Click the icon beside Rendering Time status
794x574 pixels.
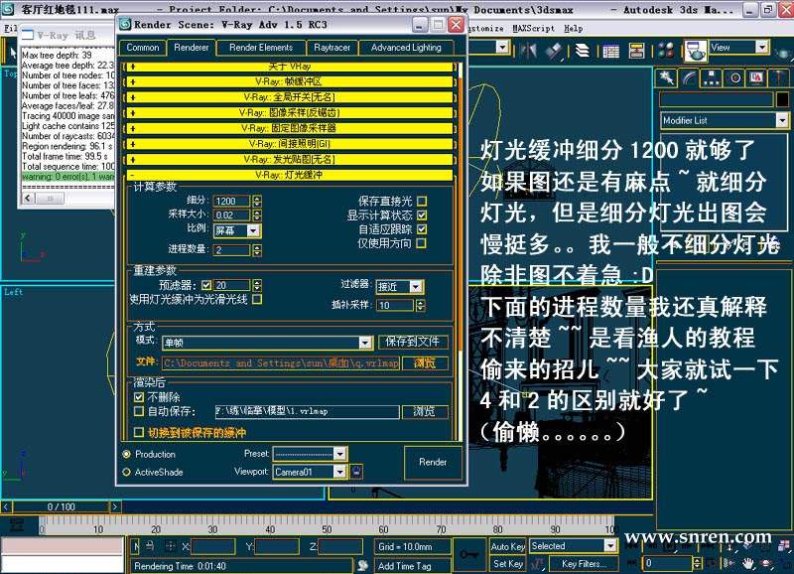coord(362,565)
